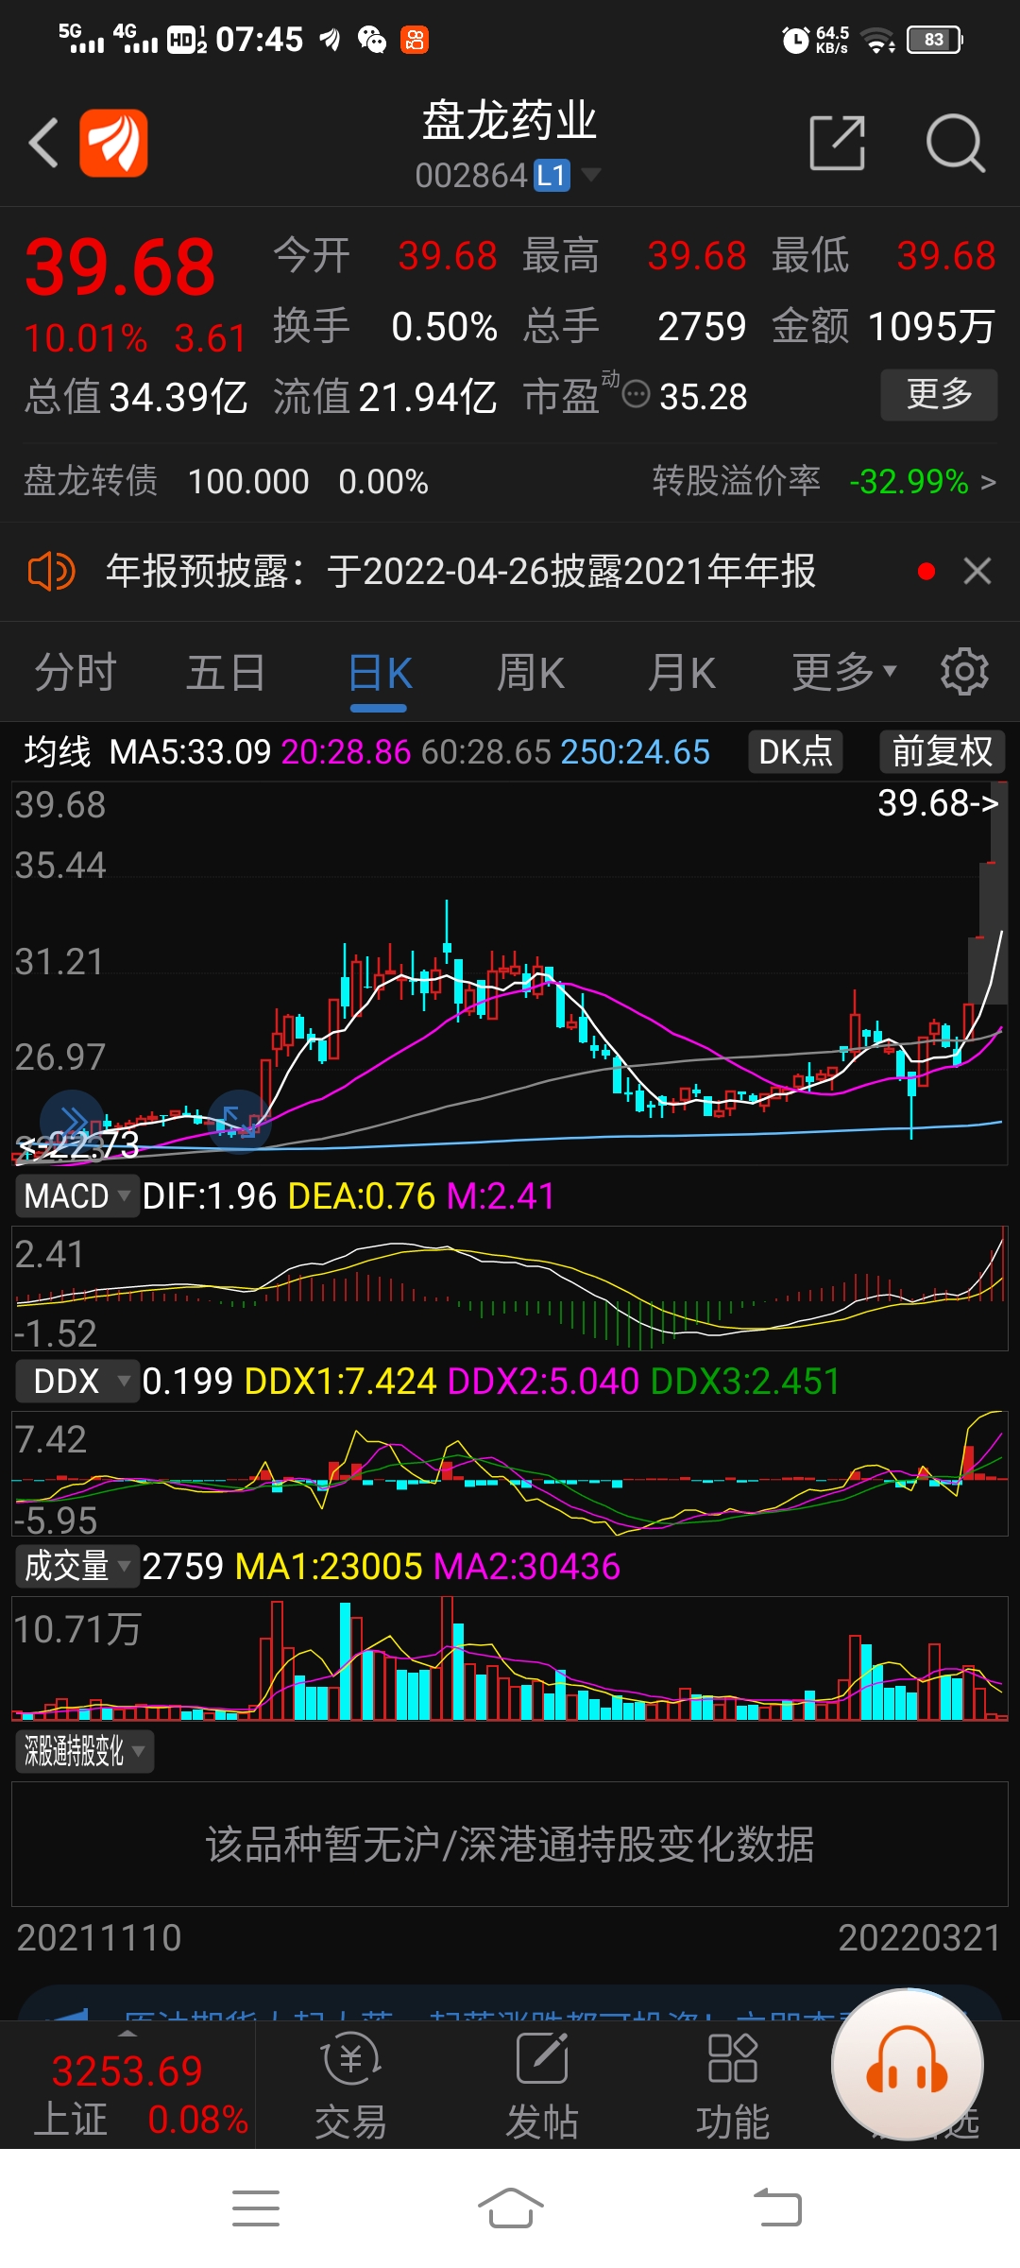Tap the Android back navigation button
Image resolution: width=1020 pixels, height=2268 pixels.
tap(777, 2208)
